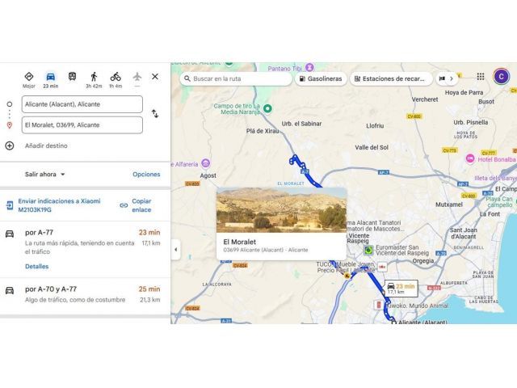This screenshot has height=388, width=517.
Task: Click El Moralet card title
Action: click(x=240, y=242)
